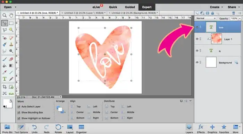
Task: Select the Eraser tool
Action: click(11, 59)
